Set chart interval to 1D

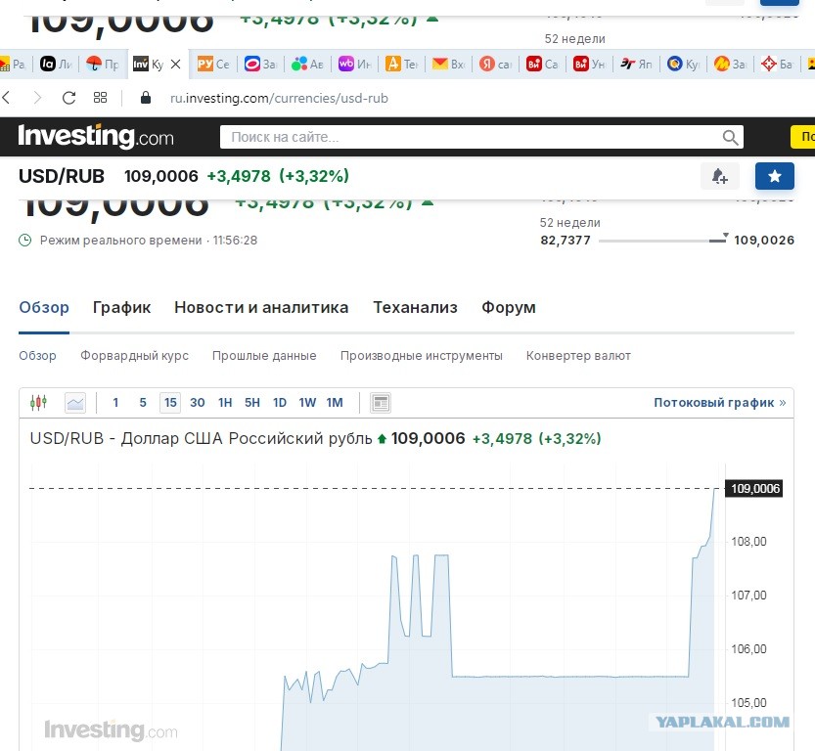[x=280, y=403]
